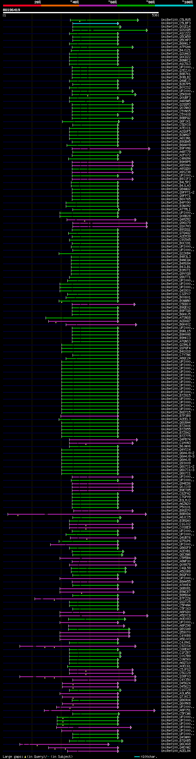196x759 pixels.
Task: Open hit UniRef100_A7PGA4
Action: coord(176,47)
